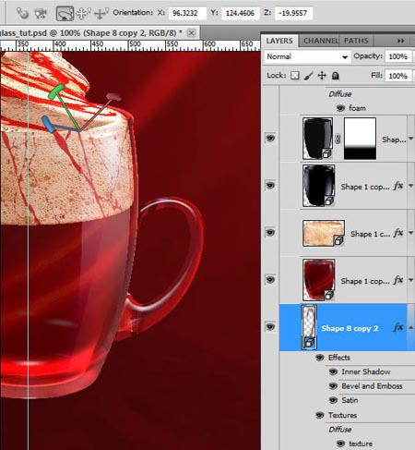Click the Opacity value field

click(397, 56)
